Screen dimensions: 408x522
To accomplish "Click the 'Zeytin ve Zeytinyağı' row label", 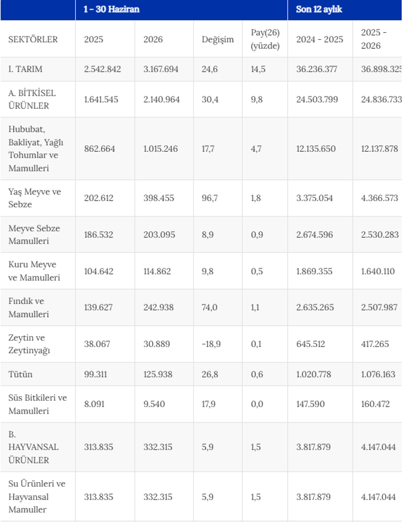I will (29, 344).
